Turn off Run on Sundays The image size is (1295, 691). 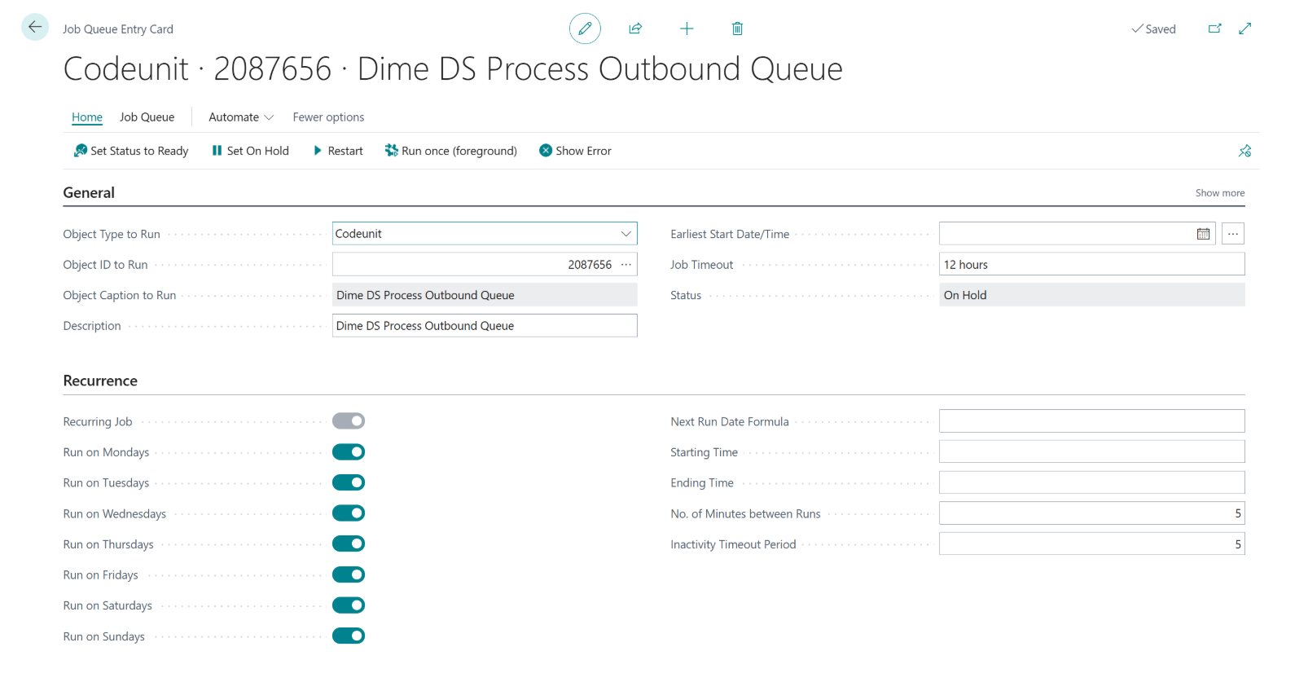[349, 636]
